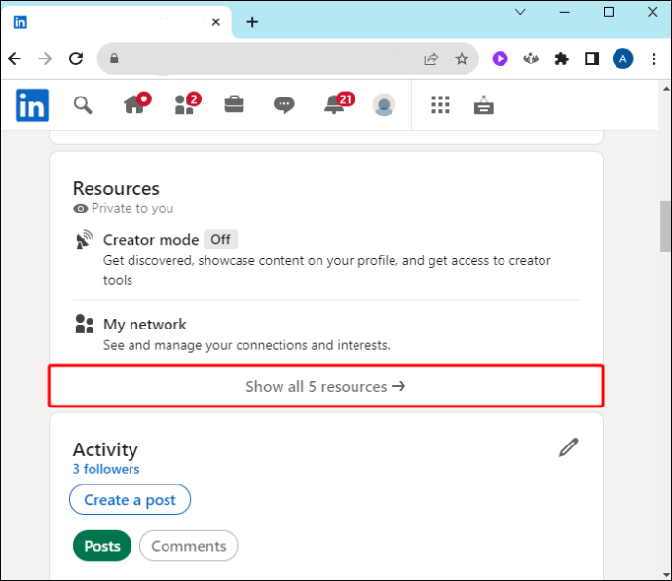Open My Network icon with badge 2
The width and height of the screenshot is (672, 581).
pos(188,104)
